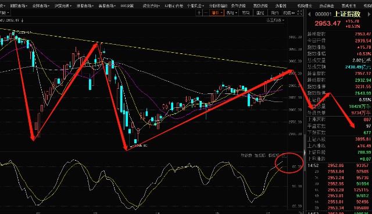Viewport: 372px width, 214px height.
Task: Zoom out chart with minus icon
Action: pyautogui.click(x=205, y=13)
